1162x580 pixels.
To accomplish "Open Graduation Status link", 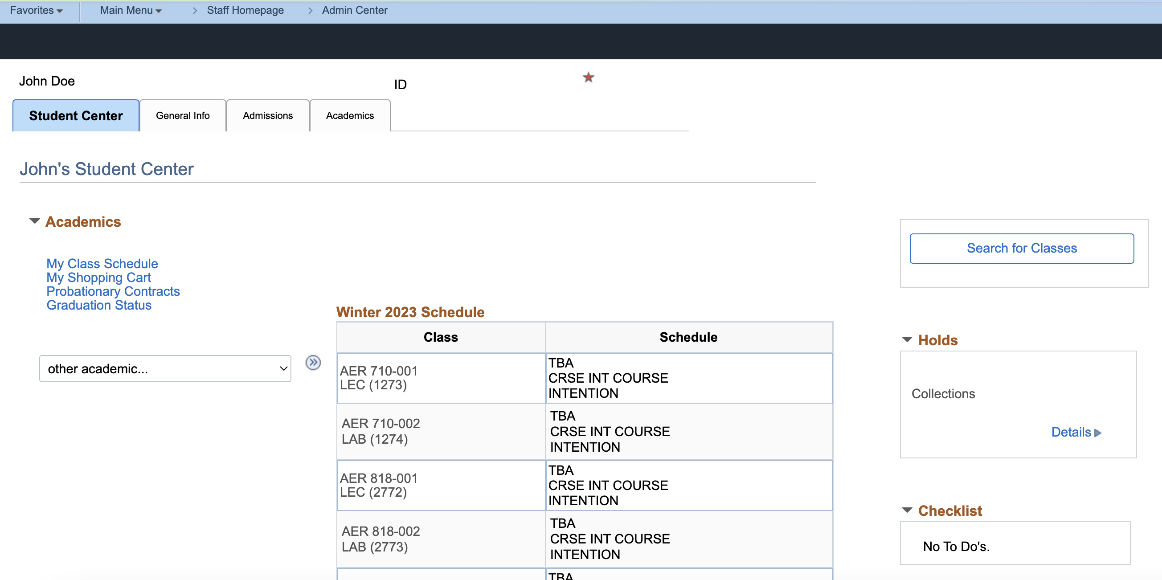I will pyautogui.click(x=99, y=305).
